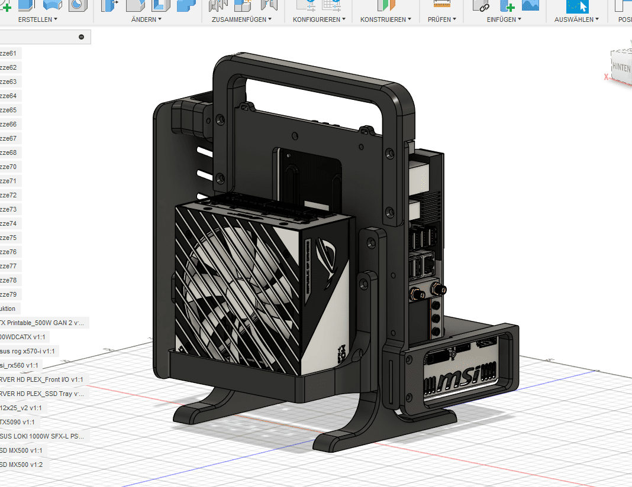The image size is (632, 487).
Task: Select the plane icon in KONSTRUIEREN group
Action: point(386,5)
